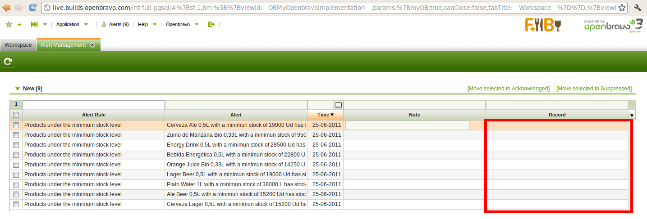Reload the page with browser refresh icon
Viewport: 647px width, 219px height.
32,7
